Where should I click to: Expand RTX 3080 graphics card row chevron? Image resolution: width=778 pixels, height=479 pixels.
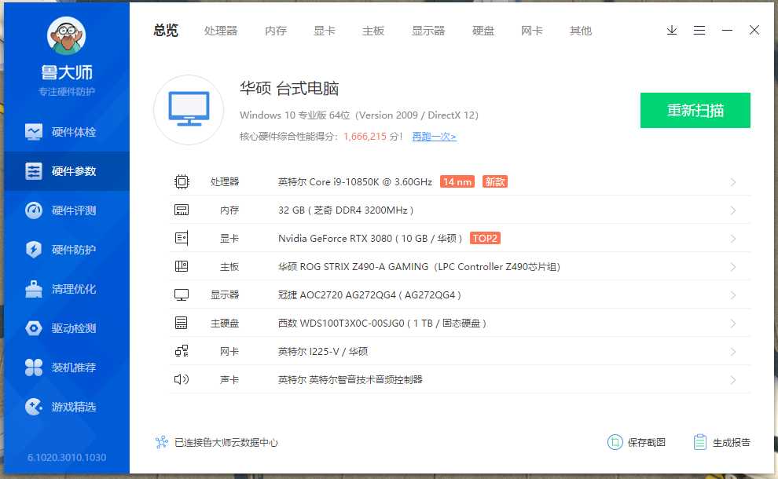pyautogui.click(x=733, y=239)
